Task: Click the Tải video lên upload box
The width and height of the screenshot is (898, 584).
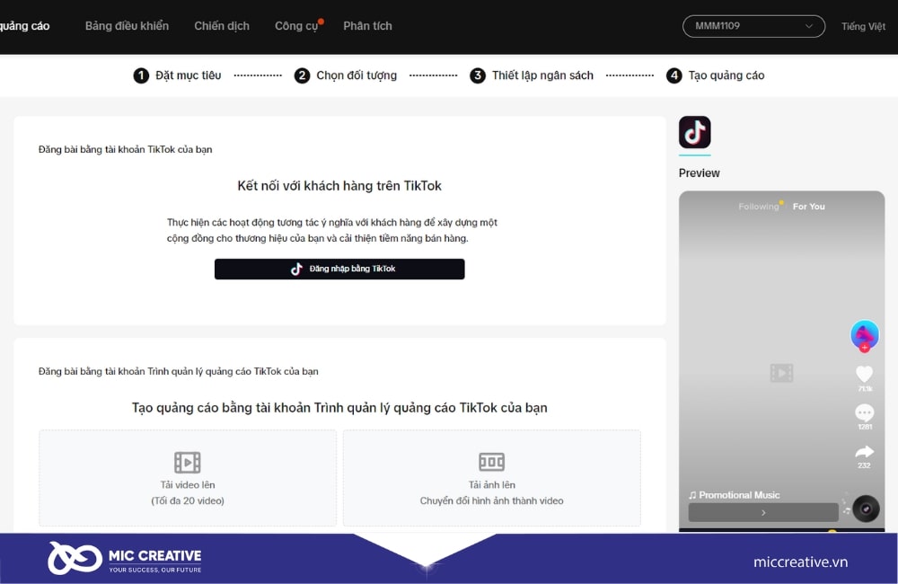Action: pyautogui.click(x=188, y=478)
